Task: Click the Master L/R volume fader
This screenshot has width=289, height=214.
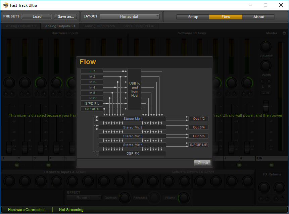Action: [x=266, y=107]
